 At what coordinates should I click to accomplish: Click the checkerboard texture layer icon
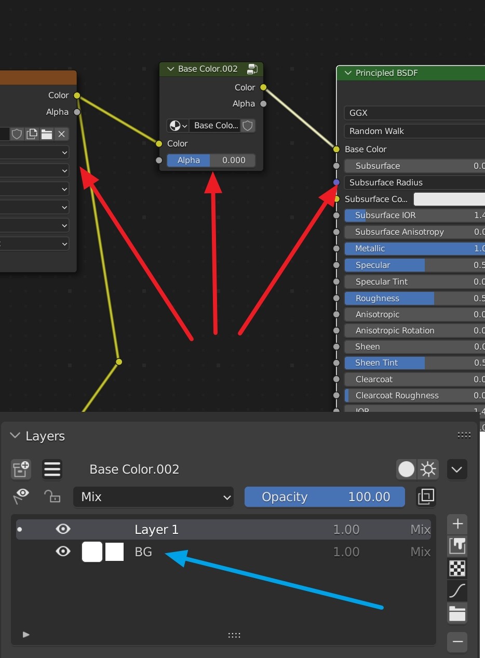[457, 568]
